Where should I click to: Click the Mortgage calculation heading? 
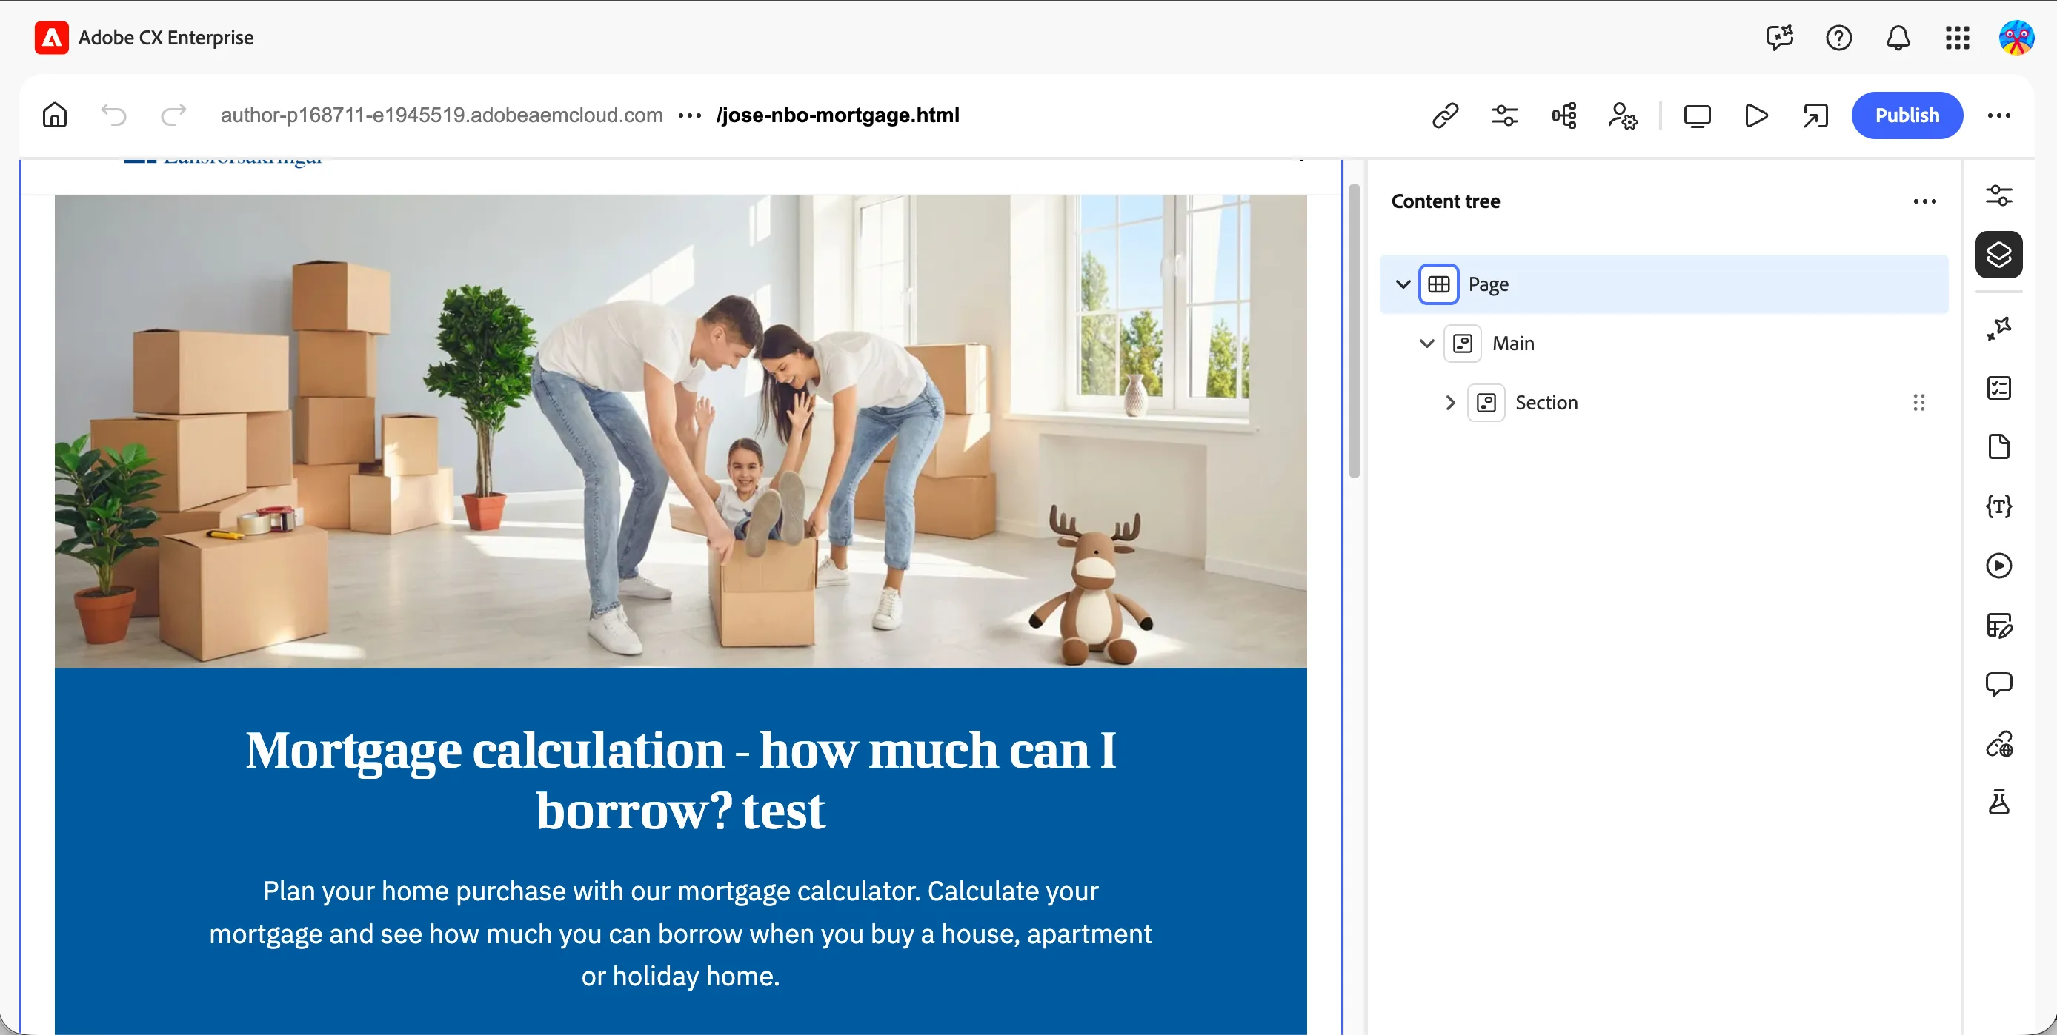[x=680, y=780]
